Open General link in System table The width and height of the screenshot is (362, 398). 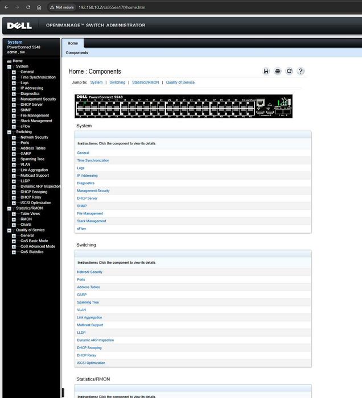pyautogui.click(x=83, y=153)
